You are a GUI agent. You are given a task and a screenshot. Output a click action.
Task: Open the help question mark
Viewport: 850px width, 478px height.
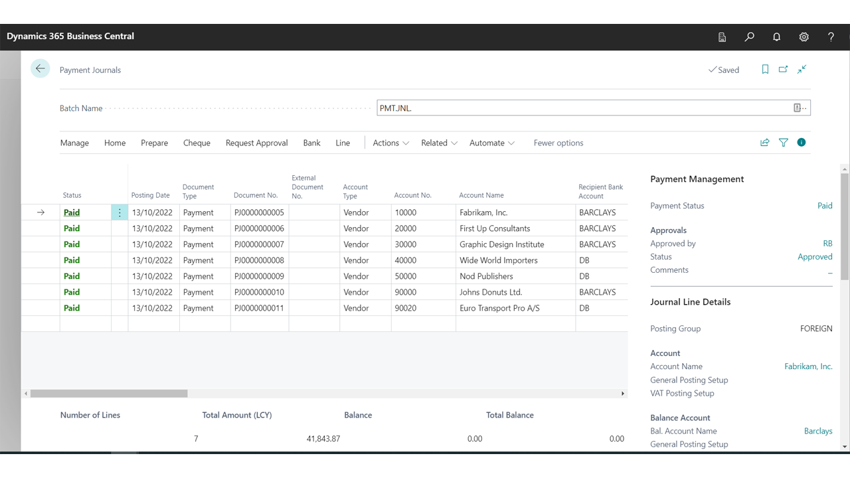point(831,37)
